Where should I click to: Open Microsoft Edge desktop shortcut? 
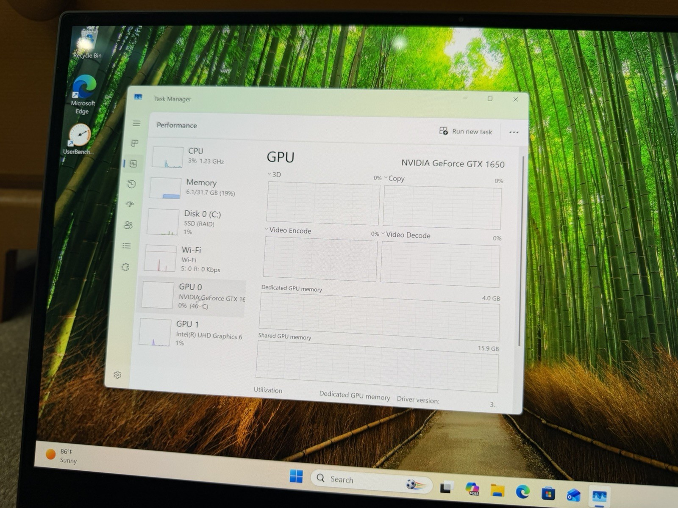83,95
